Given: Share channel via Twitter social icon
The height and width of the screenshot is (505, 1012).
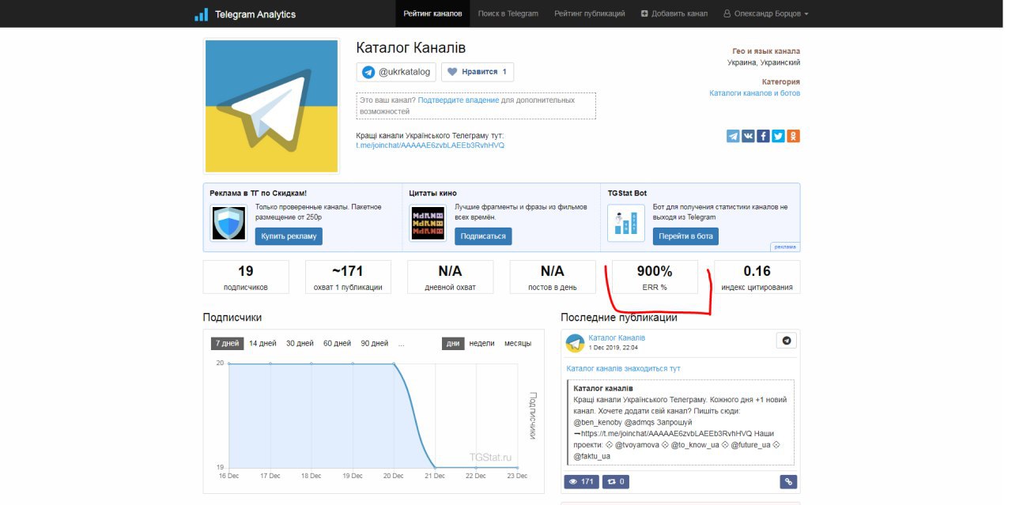Looking at the screenshot, I should pos(778,136).
